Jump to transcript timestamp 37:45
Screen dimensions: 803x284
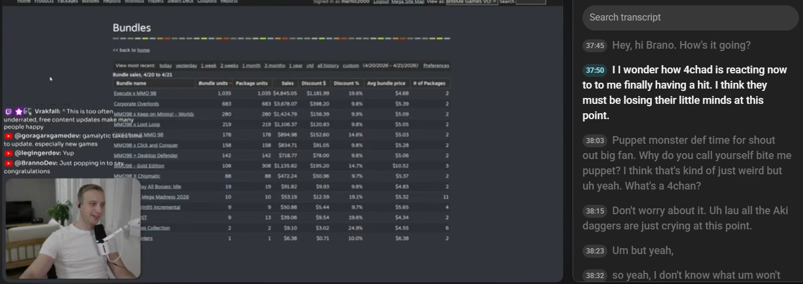pyautogui.click(x=594, y=45)
